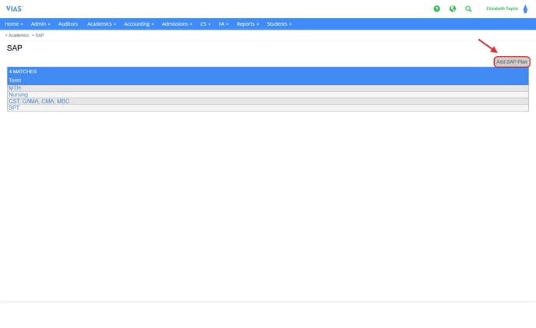Expand the Students menu
This screenshot has height=328, width=536.
(x=279, y=24)
